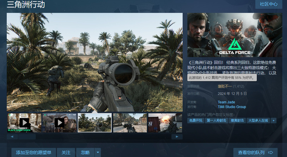Select the street scene screenshot thumbnail
The width and height of the screenshot is (287, 157).
[x=130, y=123]
